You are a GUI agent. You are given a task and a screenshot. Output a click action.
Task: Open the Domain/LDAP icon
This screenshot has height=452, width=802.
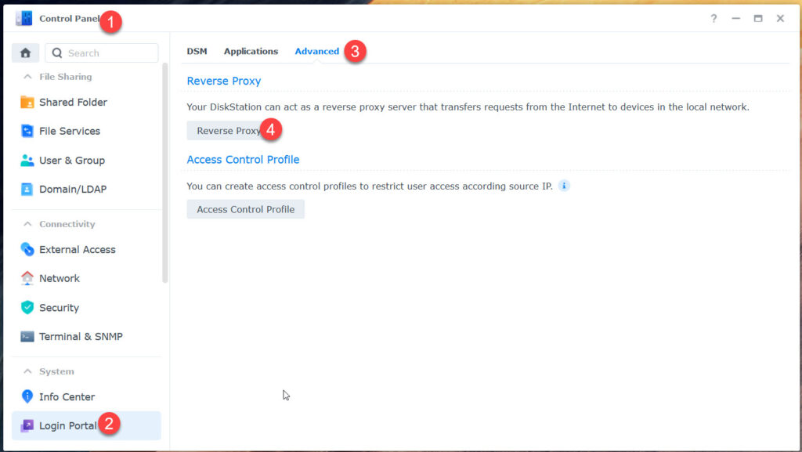coord(27,190)
